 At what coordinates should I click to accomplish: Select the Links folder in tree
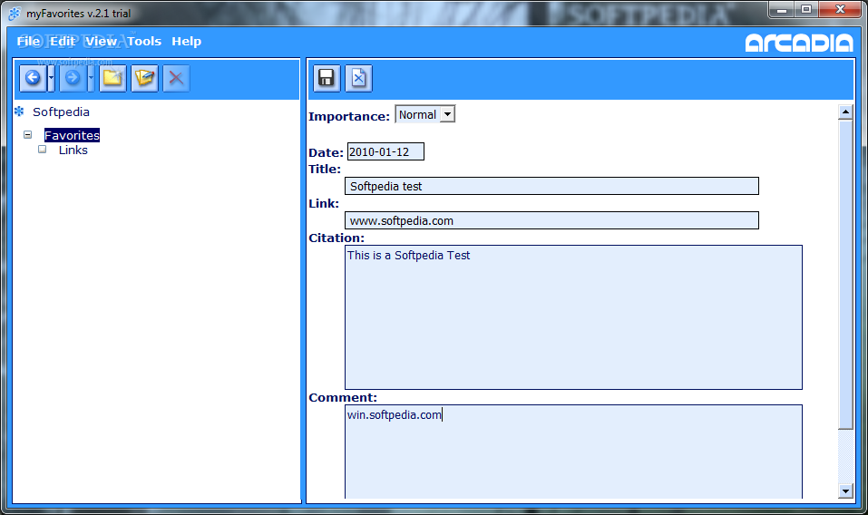tap(73, 150)
